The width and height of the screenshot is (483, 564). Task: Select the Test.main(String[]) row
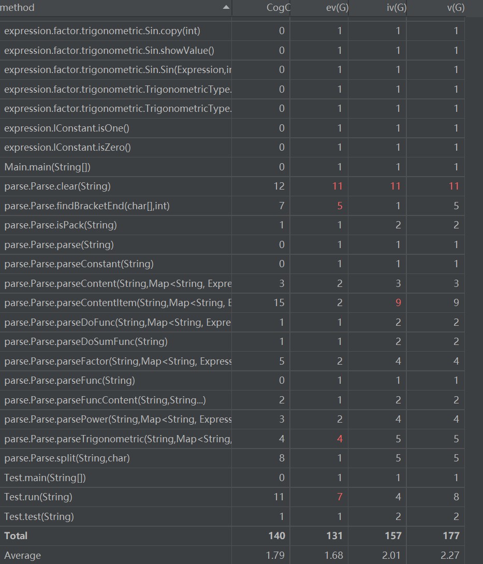(x=232, y=478)
